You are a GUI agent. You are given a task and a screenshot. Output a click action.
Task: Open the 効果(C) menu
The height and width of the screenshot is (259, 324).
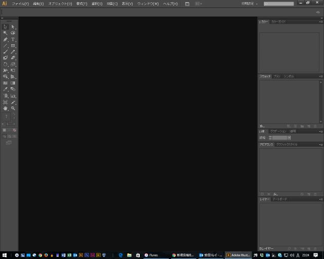point(112,4)
